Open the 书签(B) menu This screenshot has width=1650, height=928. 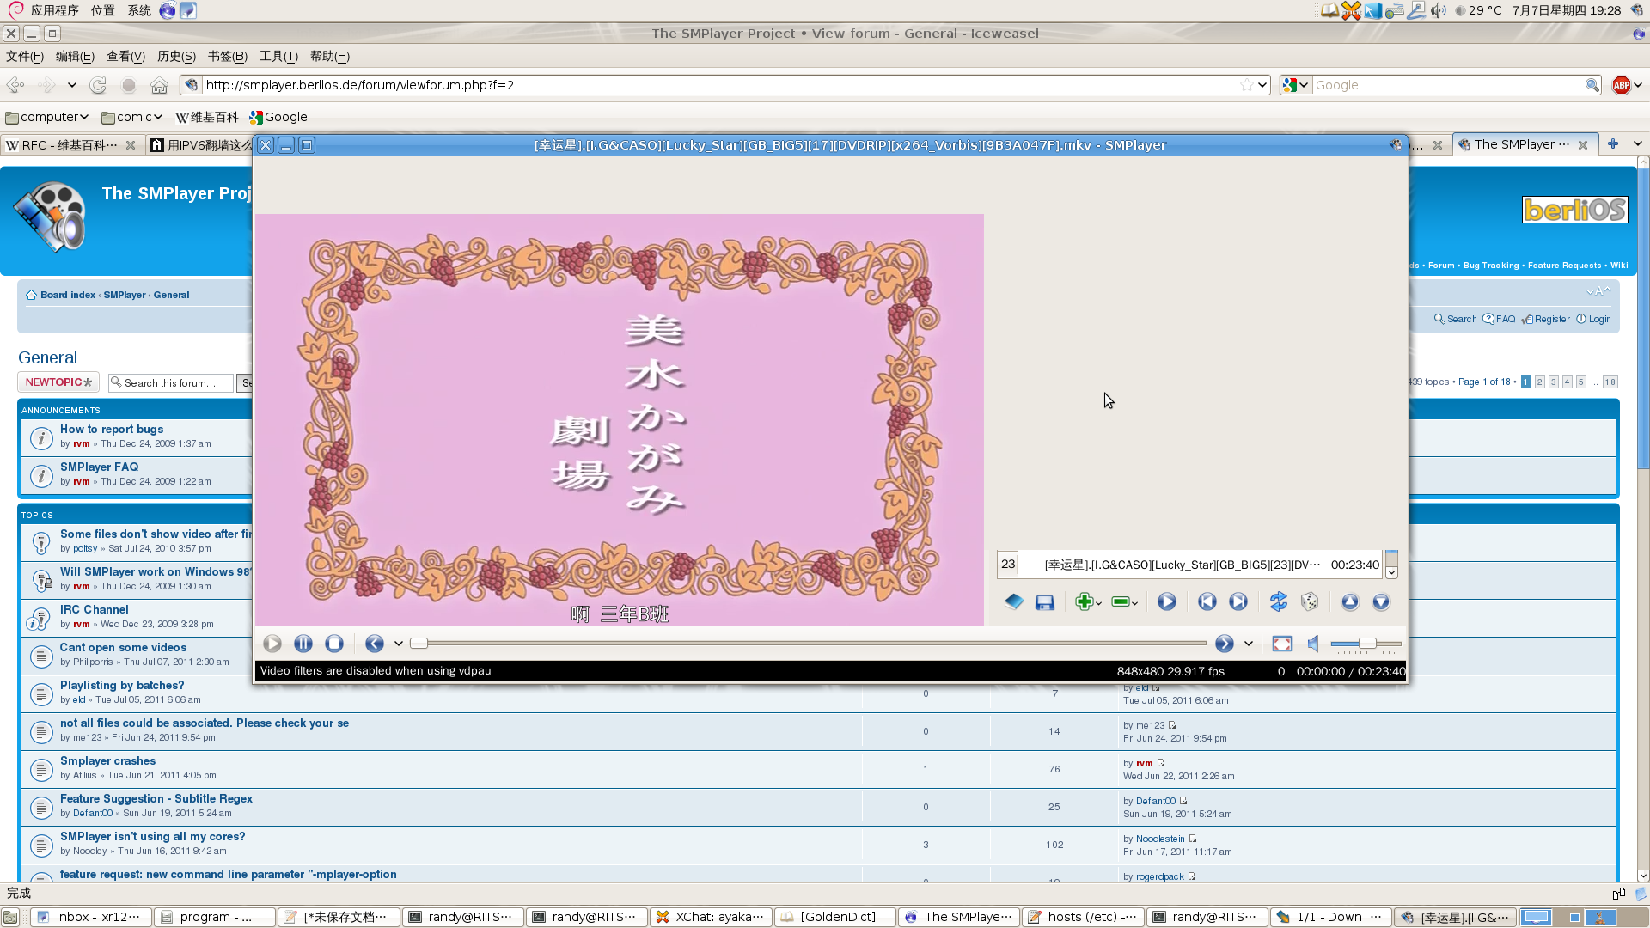coord(227,57)
